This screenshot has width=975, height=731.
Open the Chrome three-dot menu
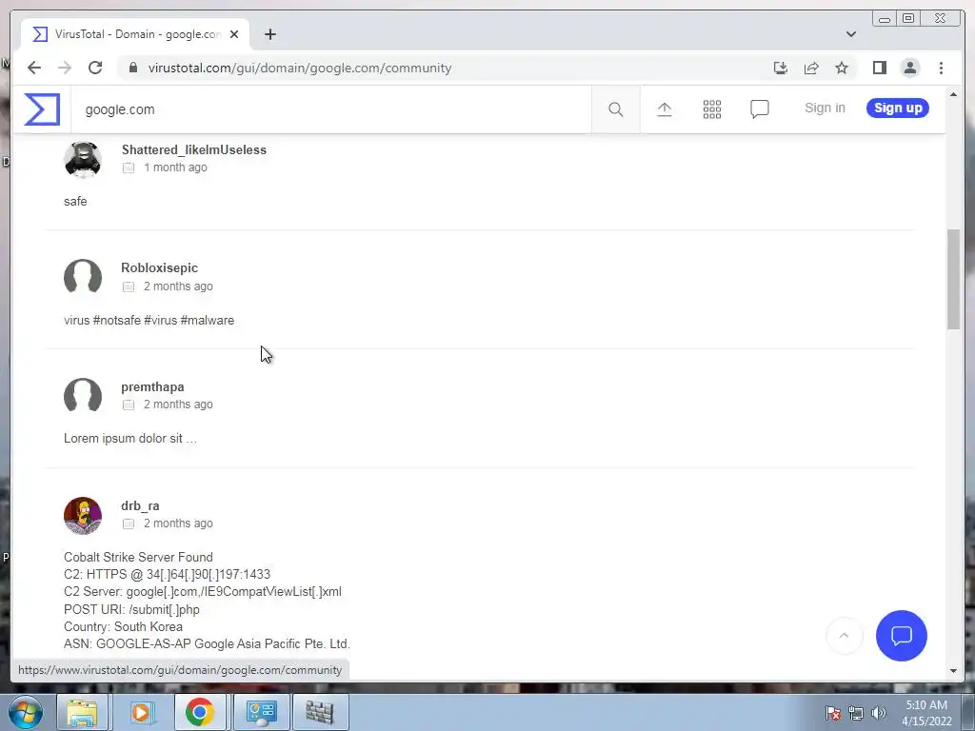(941, 68)
